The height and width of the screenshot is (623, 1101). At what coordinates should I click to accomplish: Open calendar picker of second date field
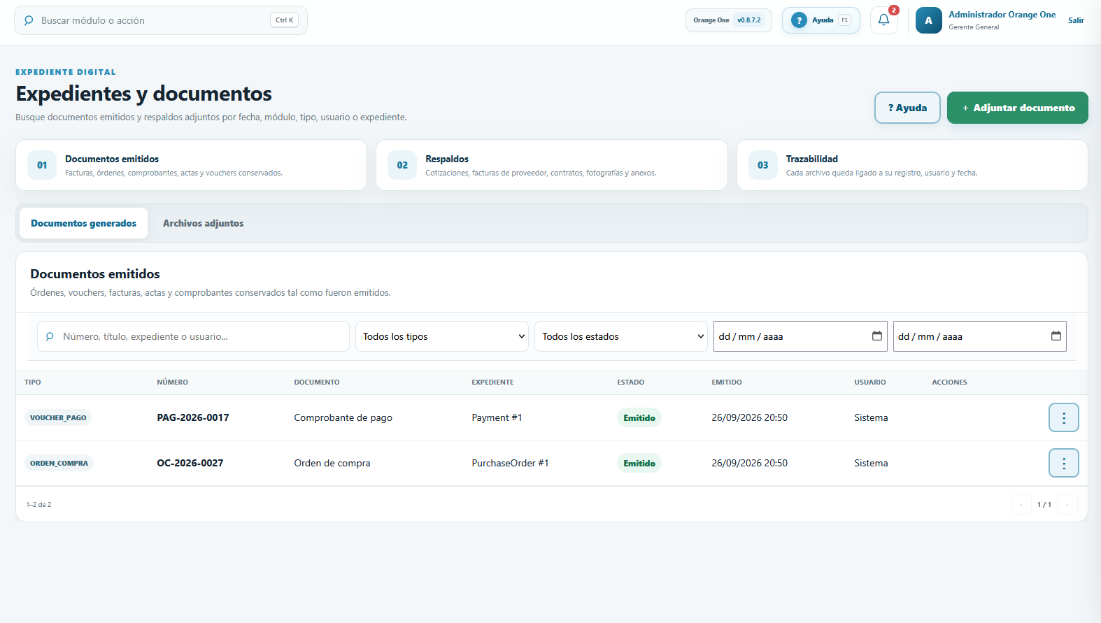point(1056,336)
